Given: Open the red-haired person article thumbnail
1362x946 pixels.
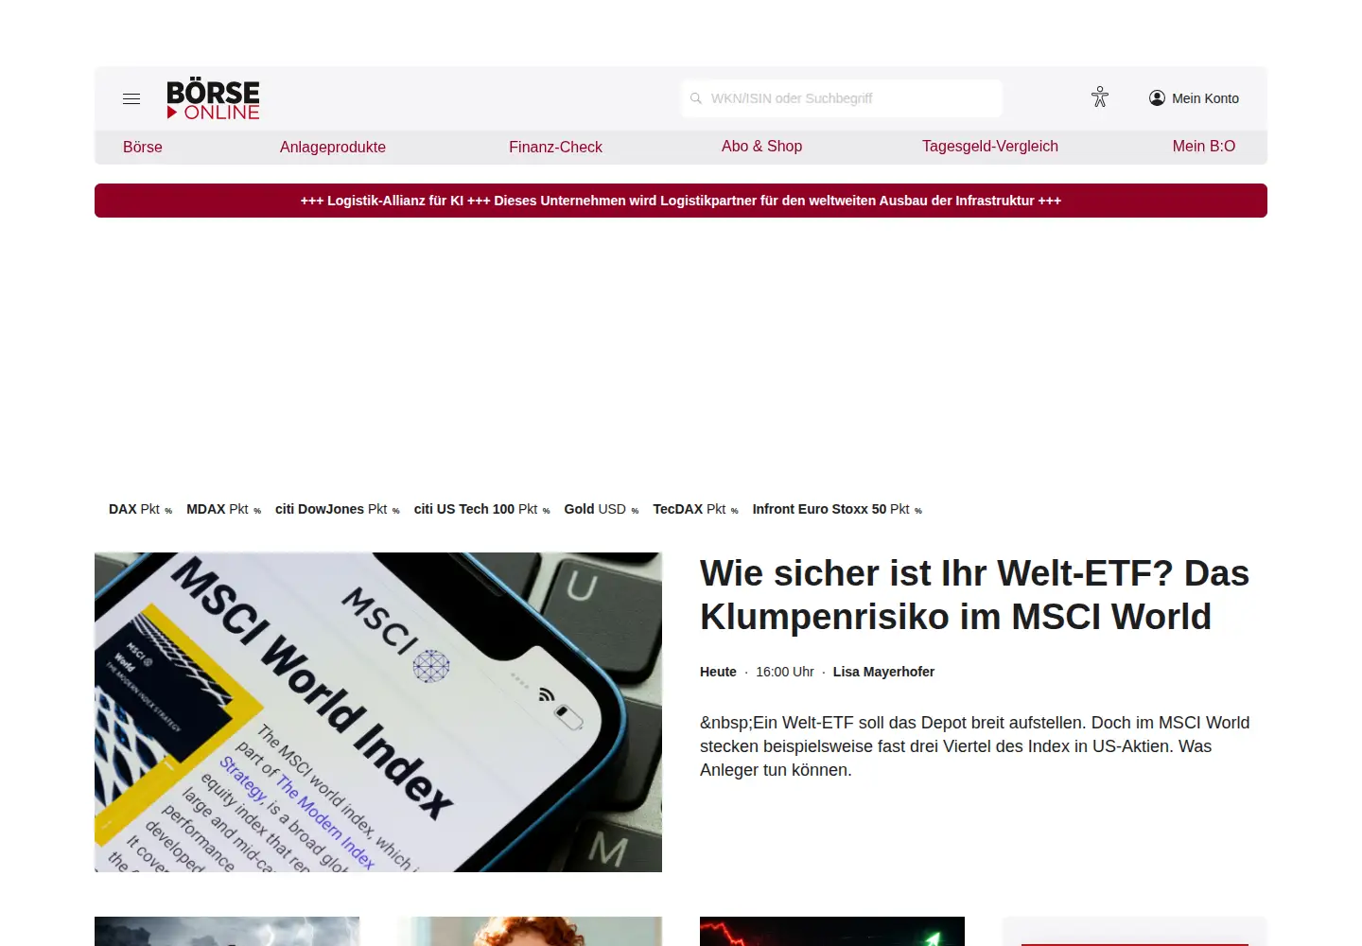Looking at the screenshot, I should tap(530, 931).
